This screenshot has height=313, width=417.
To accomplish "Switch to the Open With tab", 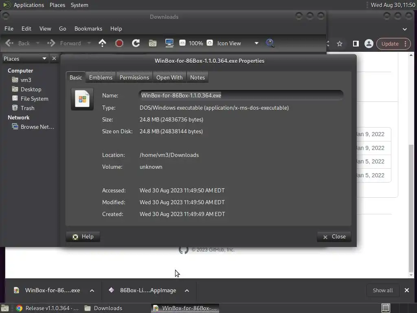I will 169,77.
